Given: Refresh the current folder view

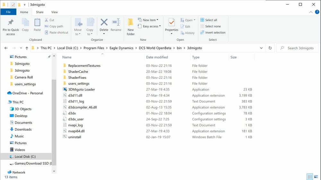Looking at the screenshot, I should (x=270, y=48).
